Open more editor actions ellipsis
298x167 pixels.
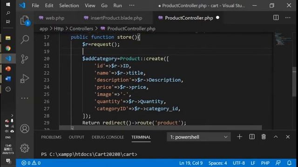(288, 18)
